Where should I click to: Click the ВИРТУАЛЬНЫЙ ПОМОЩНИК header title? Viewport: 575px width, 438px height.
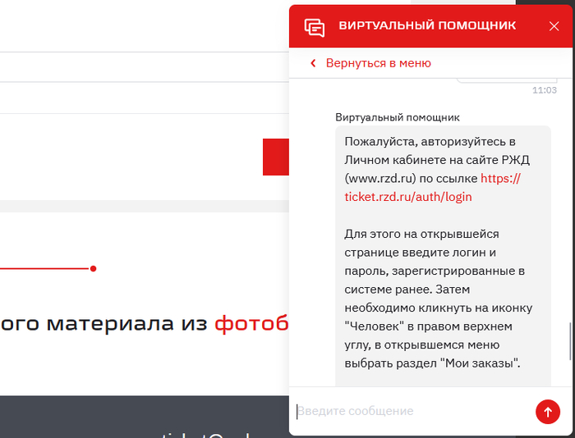click(427, 26)
